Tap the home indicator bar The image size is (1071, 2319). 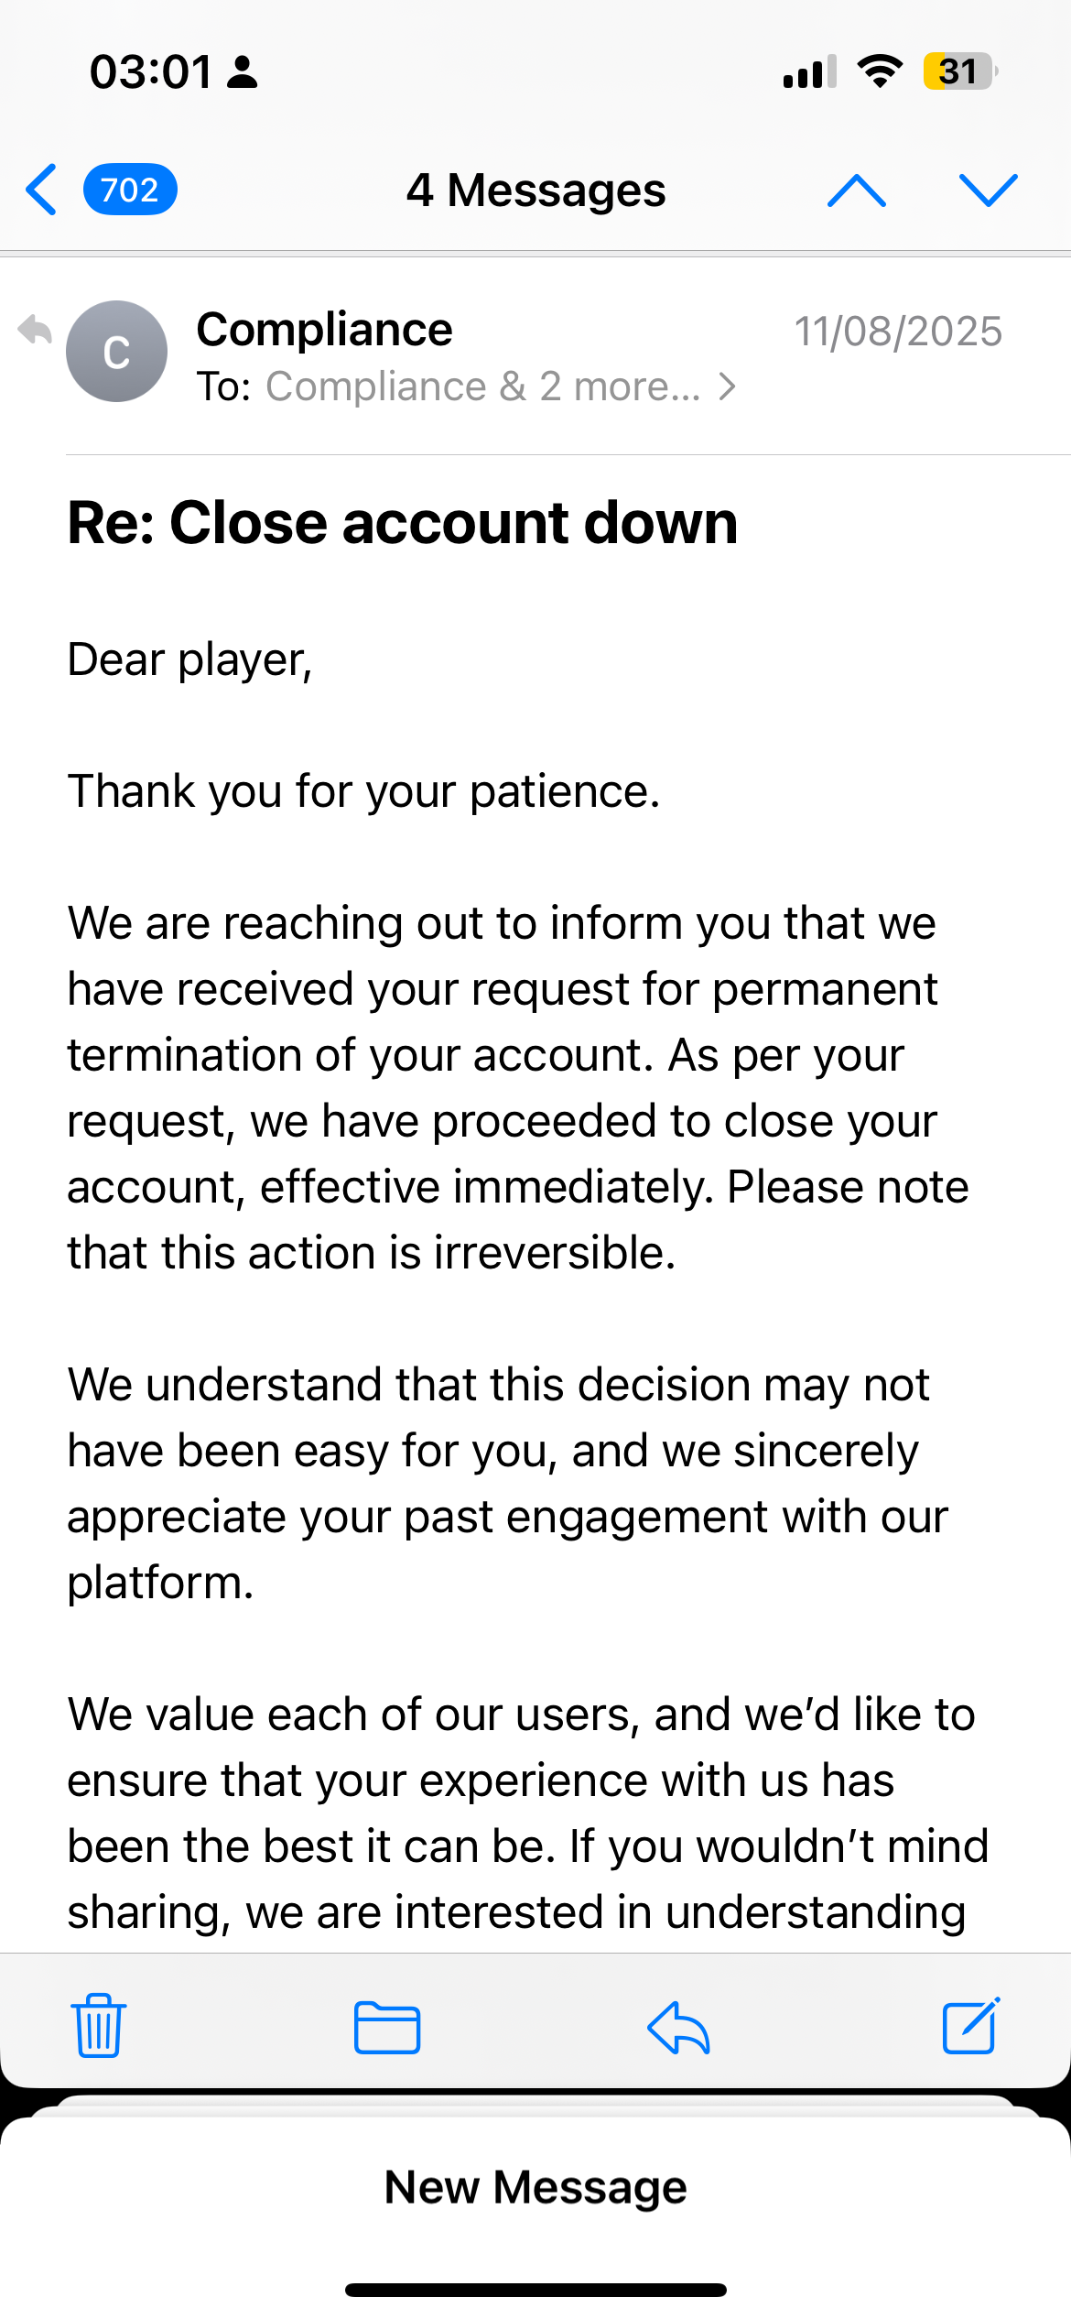click(535, 2290)
